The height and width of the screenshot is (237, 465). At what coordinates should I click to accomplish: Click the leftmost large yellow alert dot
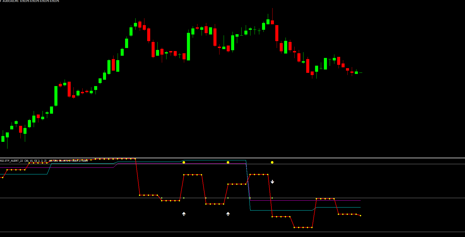(x=184, y=162)
